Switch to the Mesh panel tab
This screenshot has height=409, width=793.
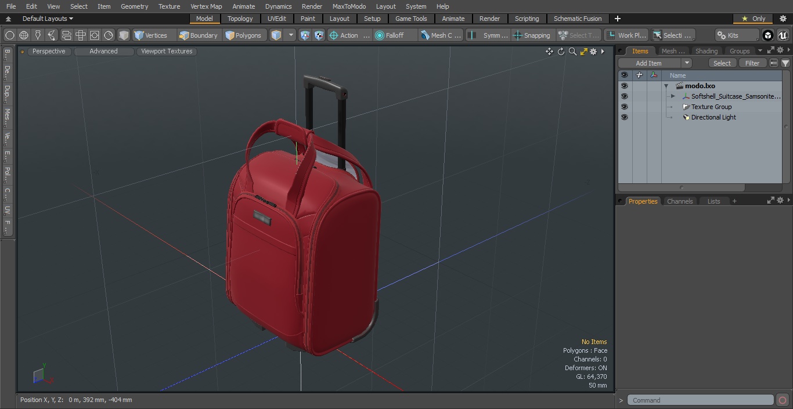(673, 51)
